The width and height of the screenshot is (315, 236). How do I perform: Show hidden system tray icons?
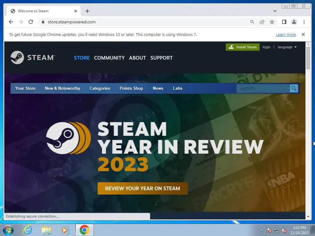pos(261,230)
